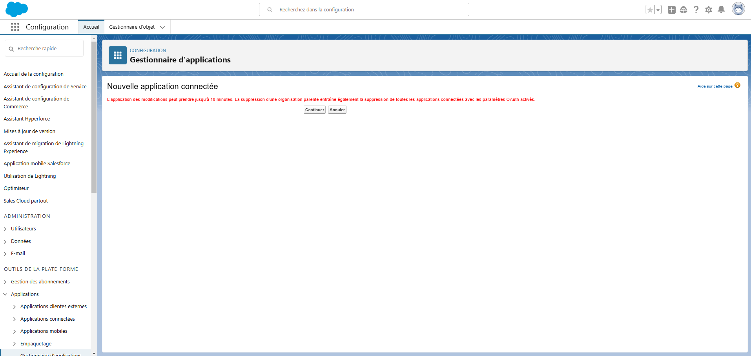Open Assistant de configuration de Commerce
Image resolution: width=751 pixels, height=356 pixels.
pyautogui.click(x=36, y=102)
